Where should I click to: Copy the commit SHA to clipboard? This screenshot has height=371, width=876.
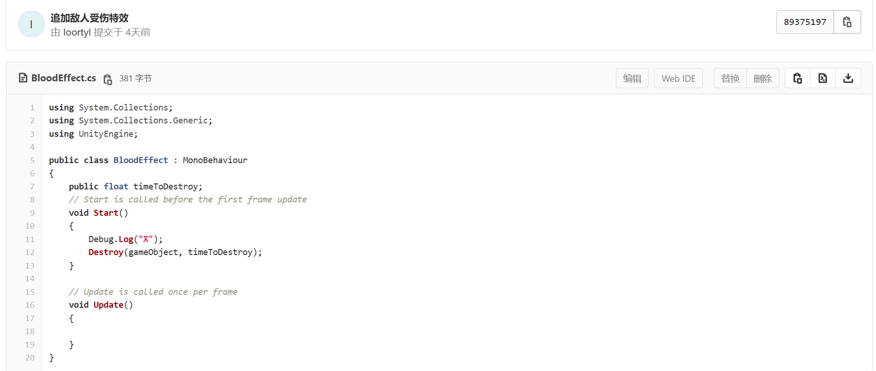click(x=847, y=22)
